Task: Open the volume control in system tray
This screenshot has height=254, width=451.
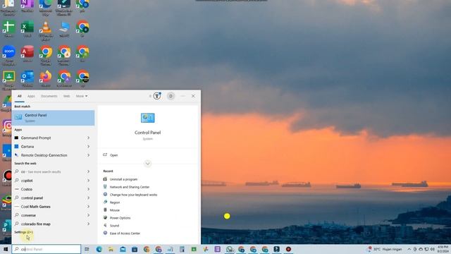Action: (x=432, y=249)
